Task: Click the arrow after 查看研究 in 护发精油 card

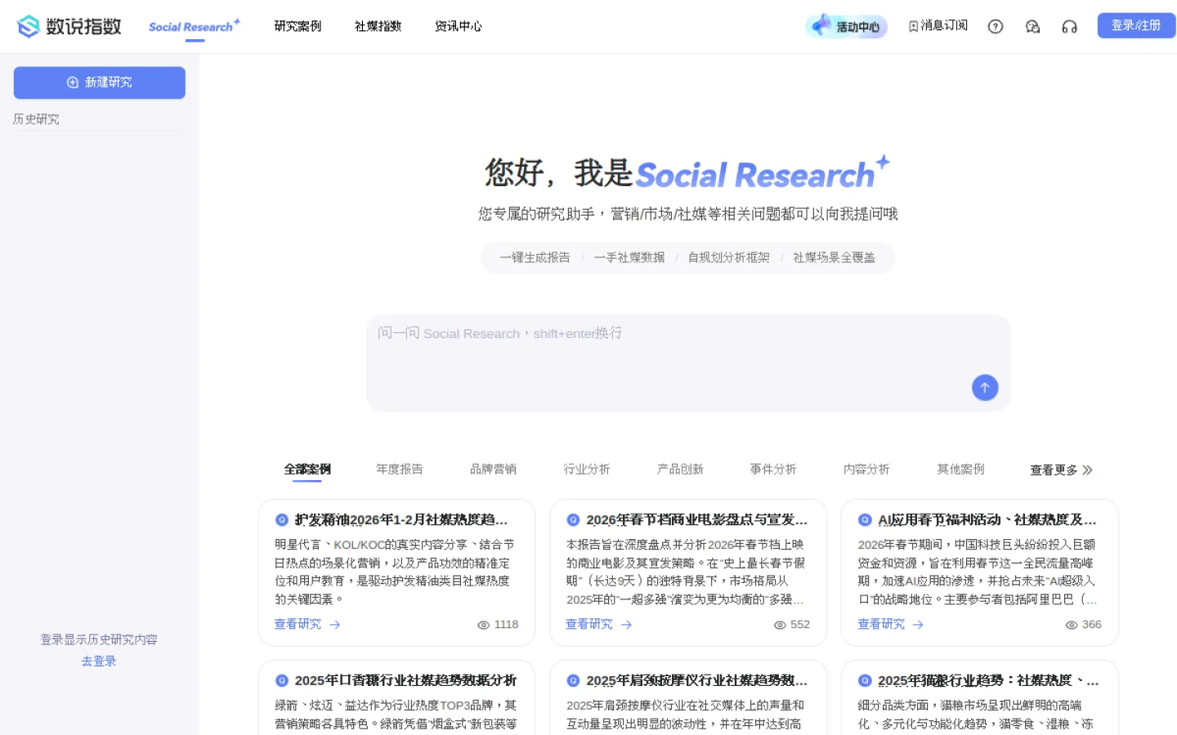Action: coord(335,625)
